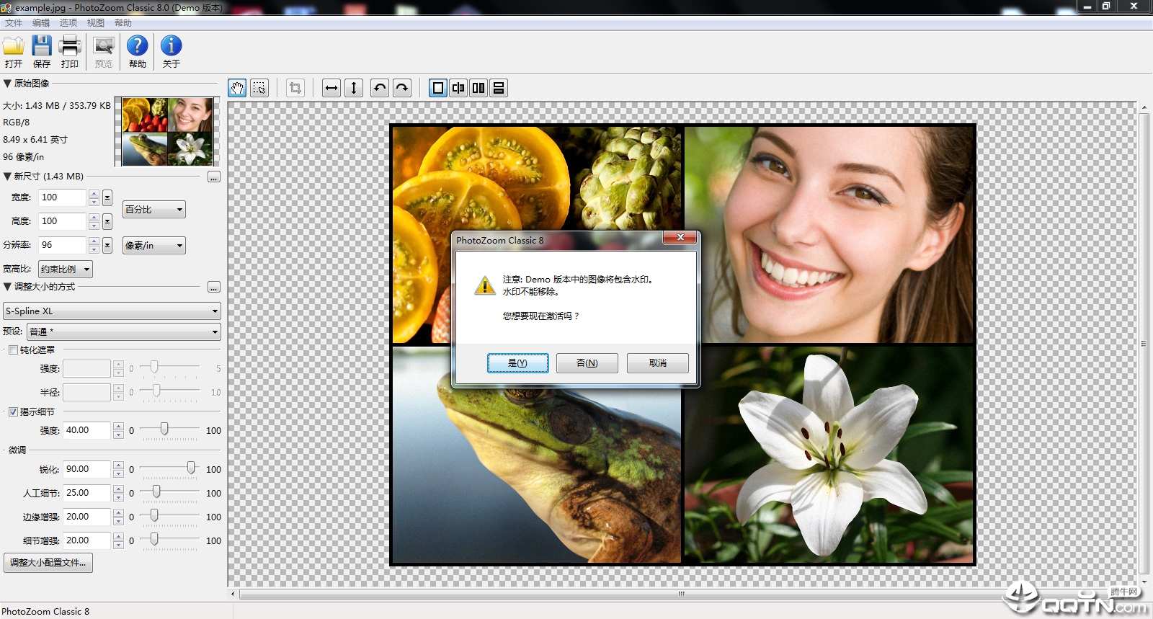Image resolution: width=1153 pixels, height=619 pixels.
Task: Open the width field presets arrow
Action: point(107,197)
